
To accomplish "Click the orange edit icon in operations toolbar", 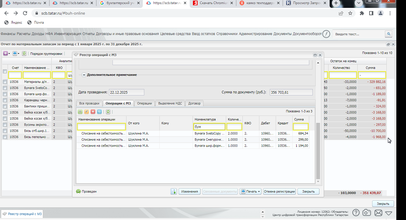I will click(87, 112).
